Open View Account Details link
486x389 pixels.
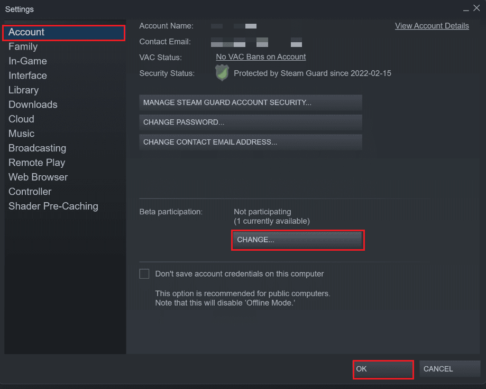coord(432,26)
